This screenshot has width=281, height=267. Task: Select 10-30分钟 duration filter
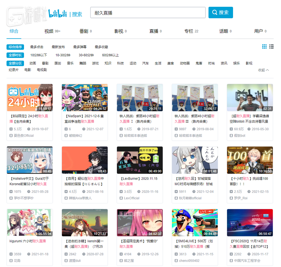click(x=63, y=55)
